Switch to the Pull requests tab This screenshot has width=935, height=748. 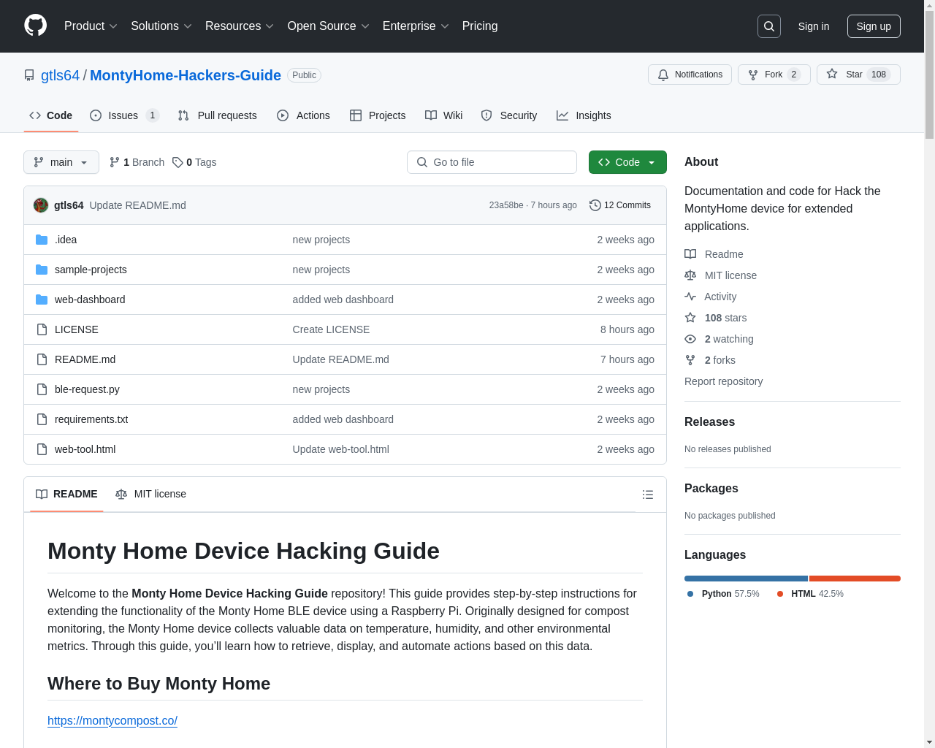(x=217, y=115)
